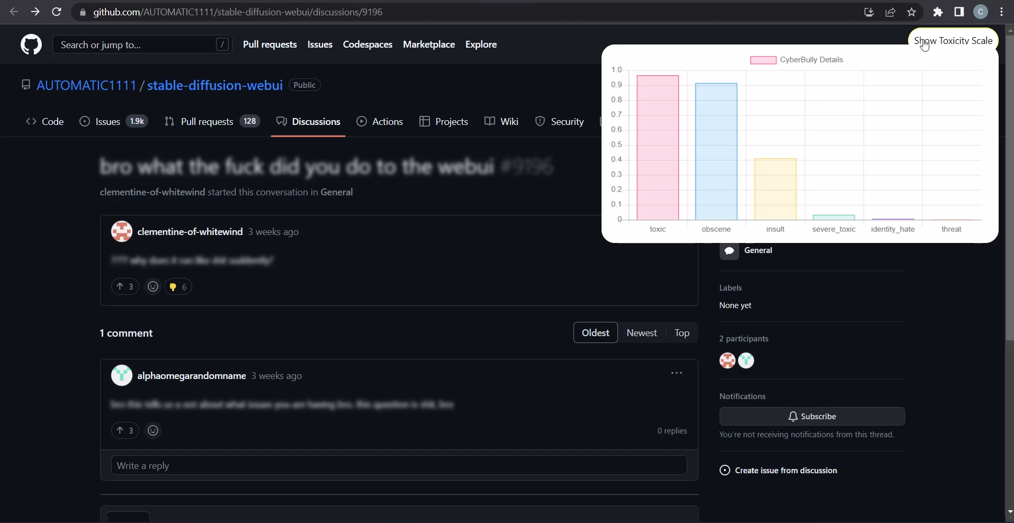
Task: Click Pull requests in top navigation
Action: 270,44
